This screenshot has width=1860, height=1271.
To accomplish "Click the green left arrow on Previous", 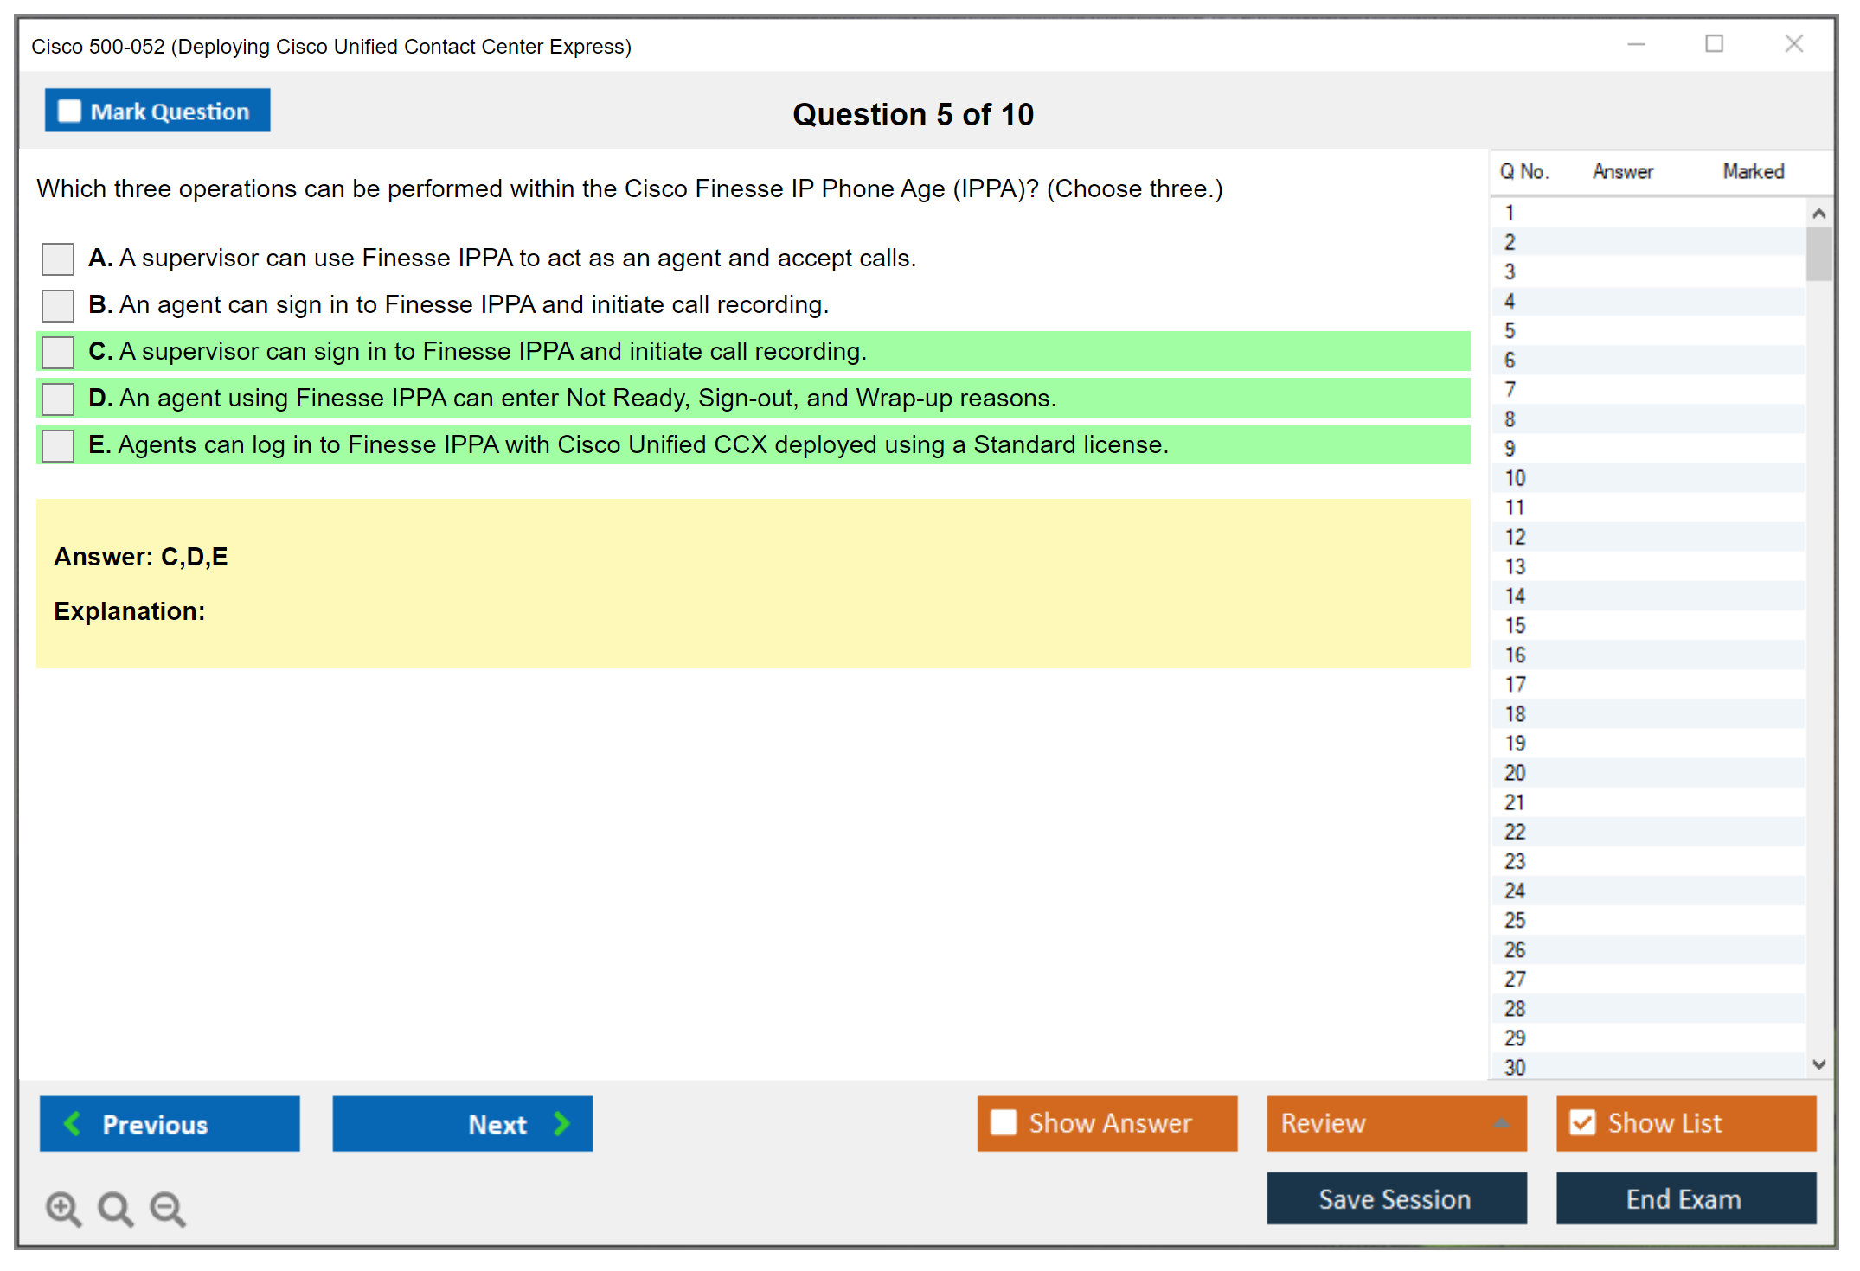I will point(73,1123).
